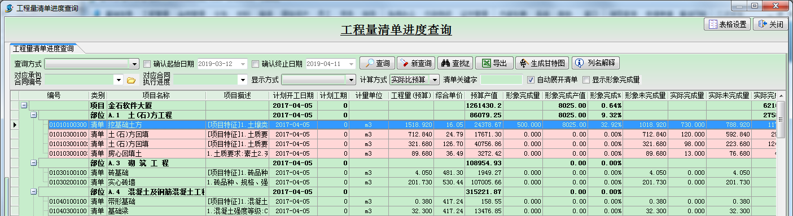Toggle 确认终止日期 checkbox

click(255, 64)
